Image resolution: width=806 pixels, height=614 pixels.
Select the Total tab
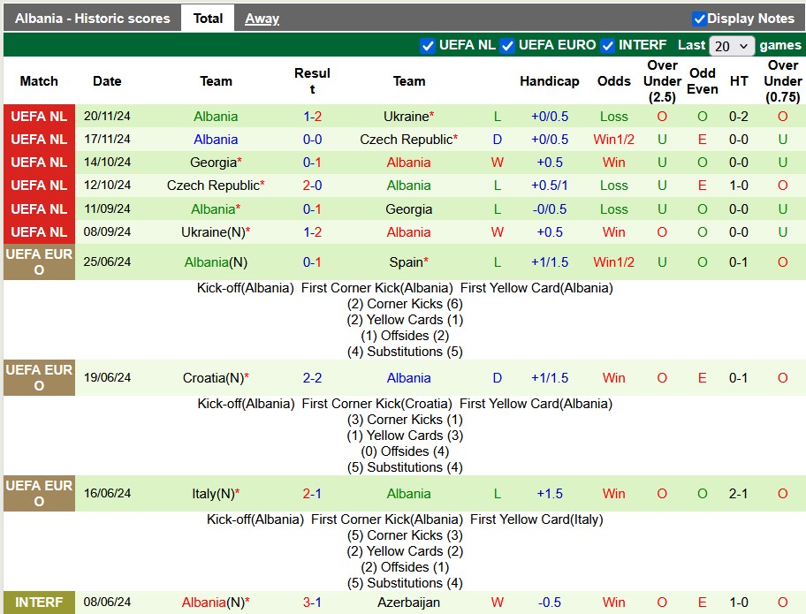208,19
